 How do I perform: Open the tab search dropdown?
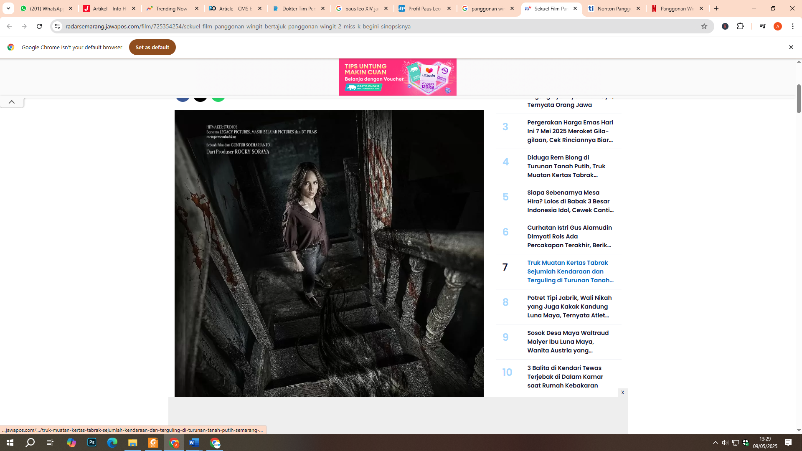tap(8, 8)
